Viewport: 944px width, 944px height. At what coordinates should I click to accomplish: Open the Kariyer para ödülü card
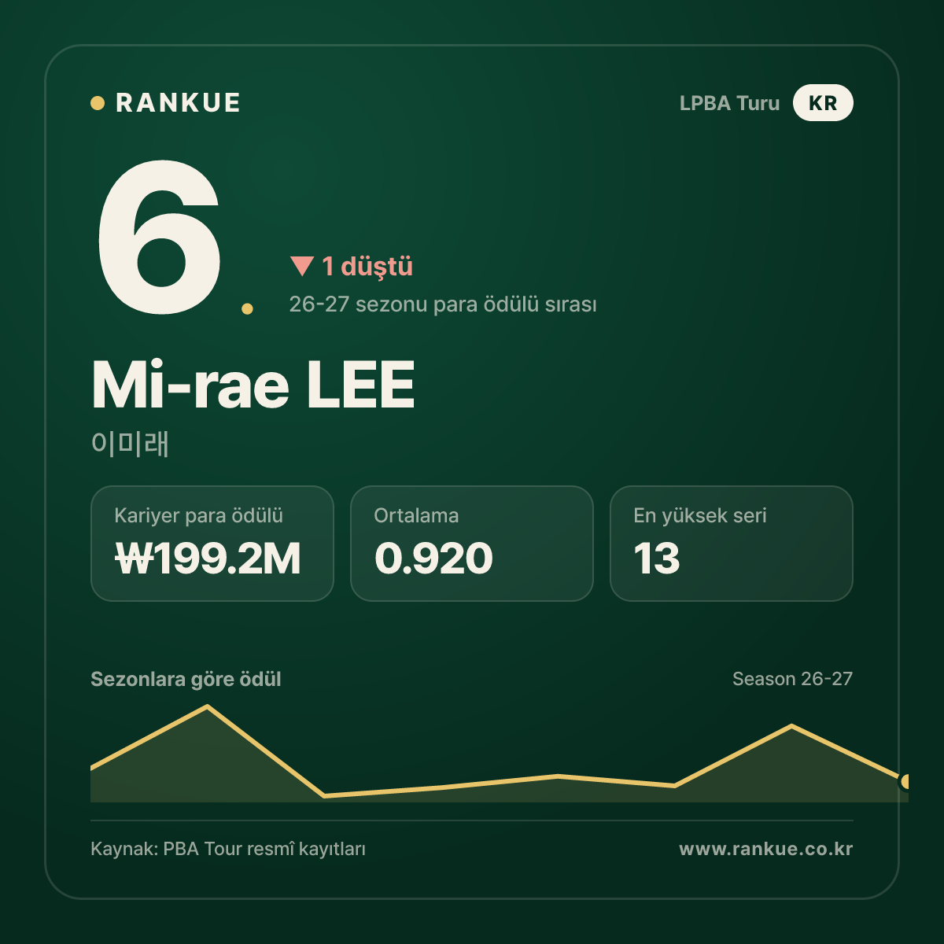coord(212,544)
